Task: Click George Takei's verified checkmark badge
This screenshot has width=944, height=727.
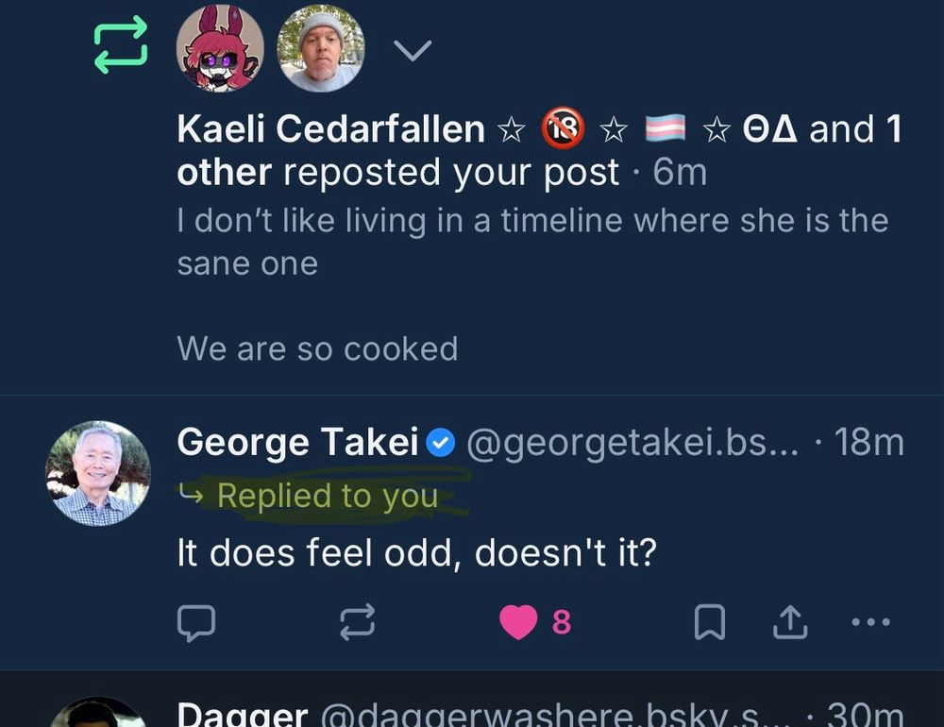Action: point(440,442)
